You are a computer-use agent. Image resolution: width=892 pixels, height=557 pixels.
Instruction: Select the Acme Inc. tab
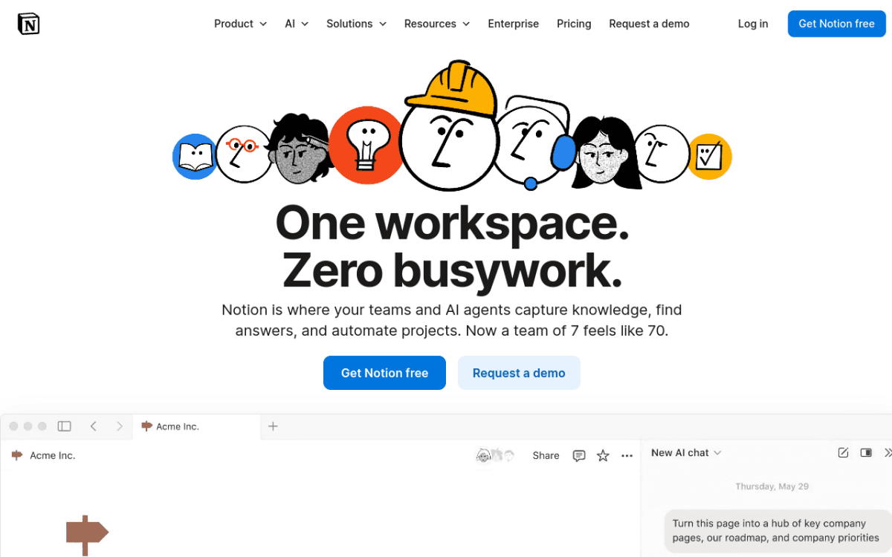coord(177,426)
